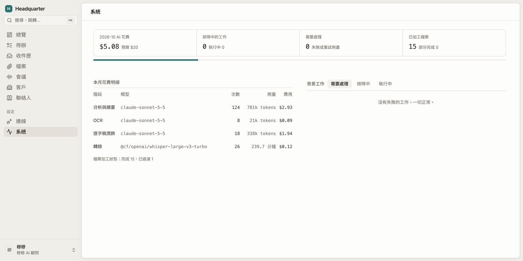
Task: Focus the 搜尋、跳轉 search field
Action: [41, 20]
